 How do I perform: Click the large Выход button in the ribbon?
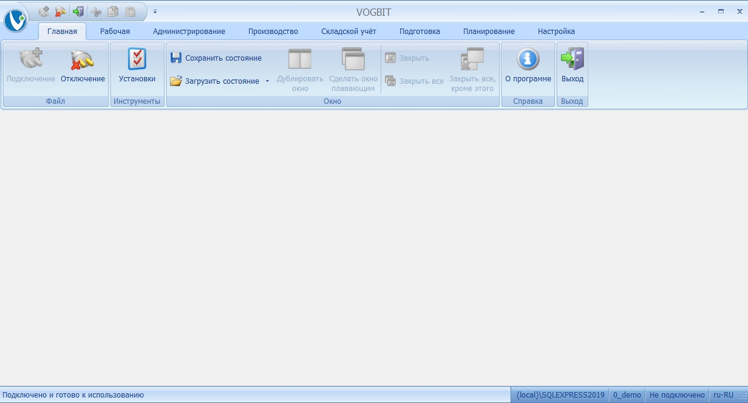[573, 67]
